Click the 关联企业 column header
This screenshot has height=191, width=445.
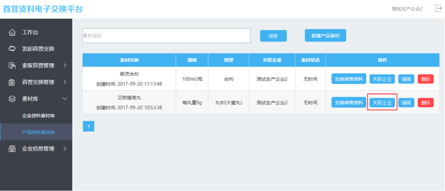pos(272,60)
